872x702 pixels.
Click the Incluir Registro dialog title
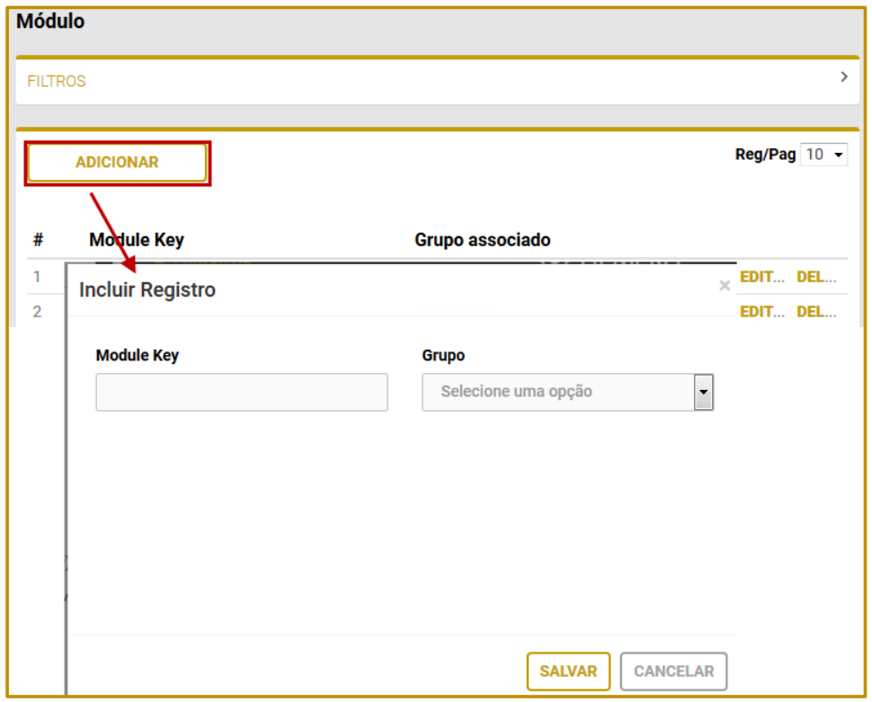[147, 290]
